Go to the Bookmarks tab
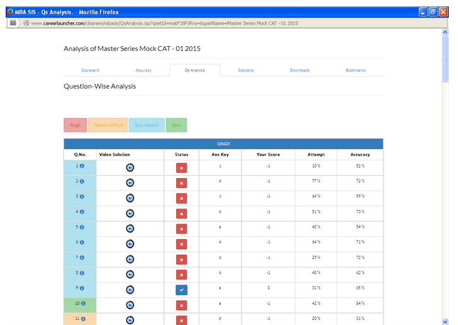This screenshot has height=325, width=458. click(x=356, y=70)
